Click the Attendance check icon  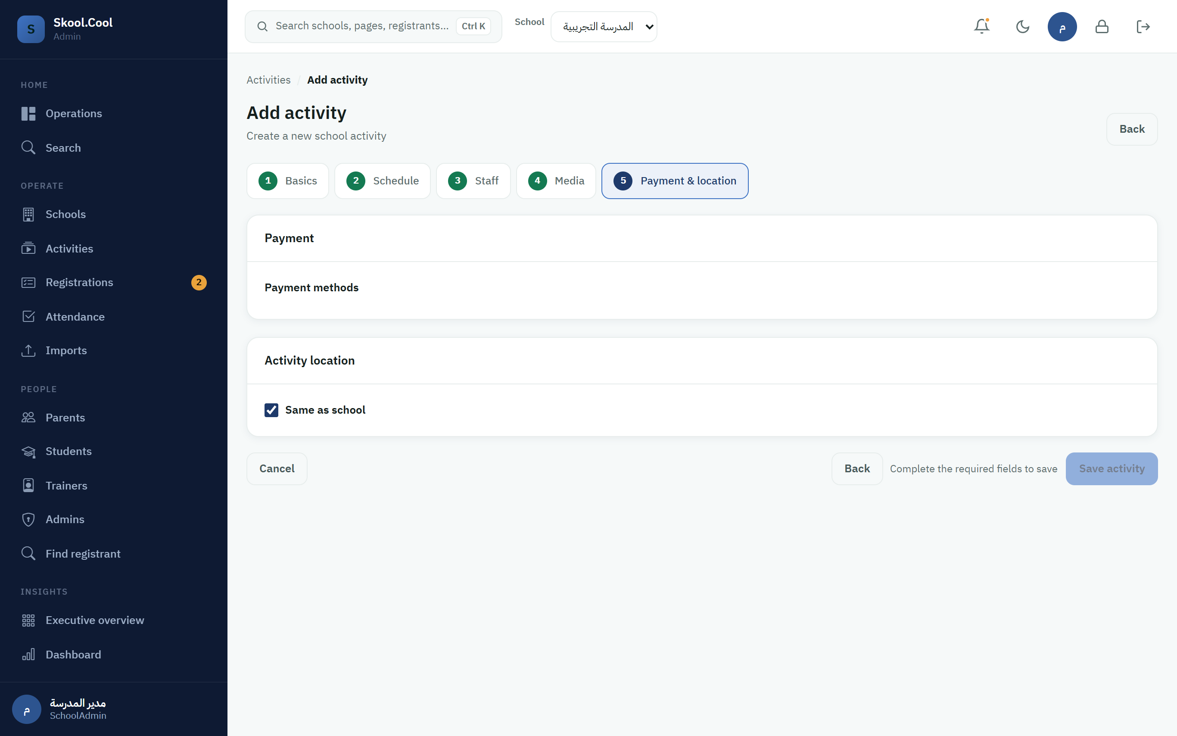(x=28, y=316)
